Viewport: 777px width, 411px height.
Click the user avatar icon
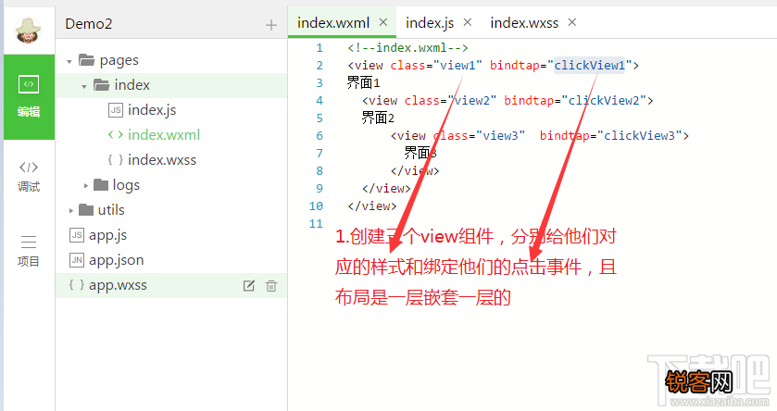(x=28, y=28)
